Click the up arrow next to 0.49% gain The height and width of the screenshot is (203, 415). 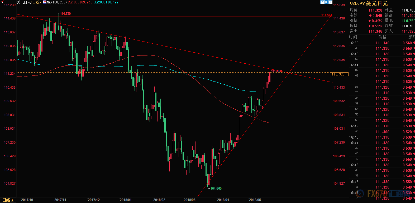370,21
